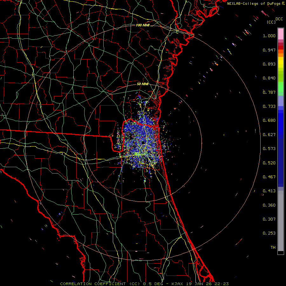
Task: Click the 0.467 color scale value
Action: tap(269, 177)
